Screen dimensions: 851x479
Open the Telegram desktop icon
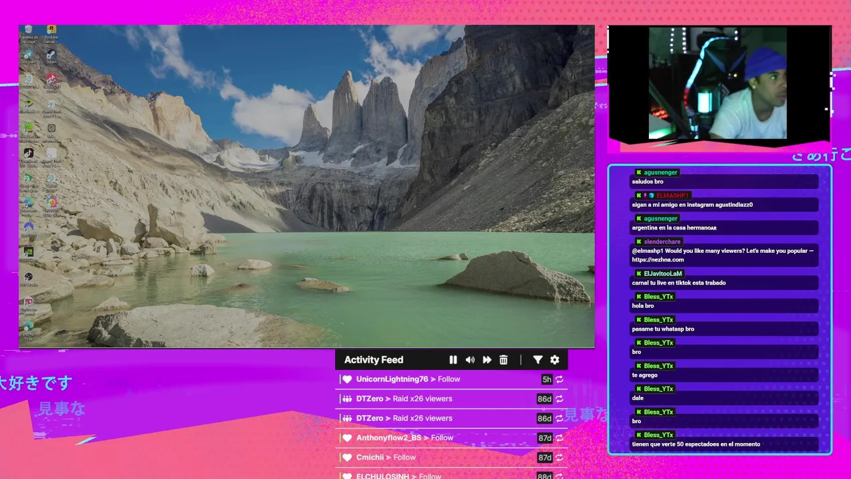coord(29,57)
